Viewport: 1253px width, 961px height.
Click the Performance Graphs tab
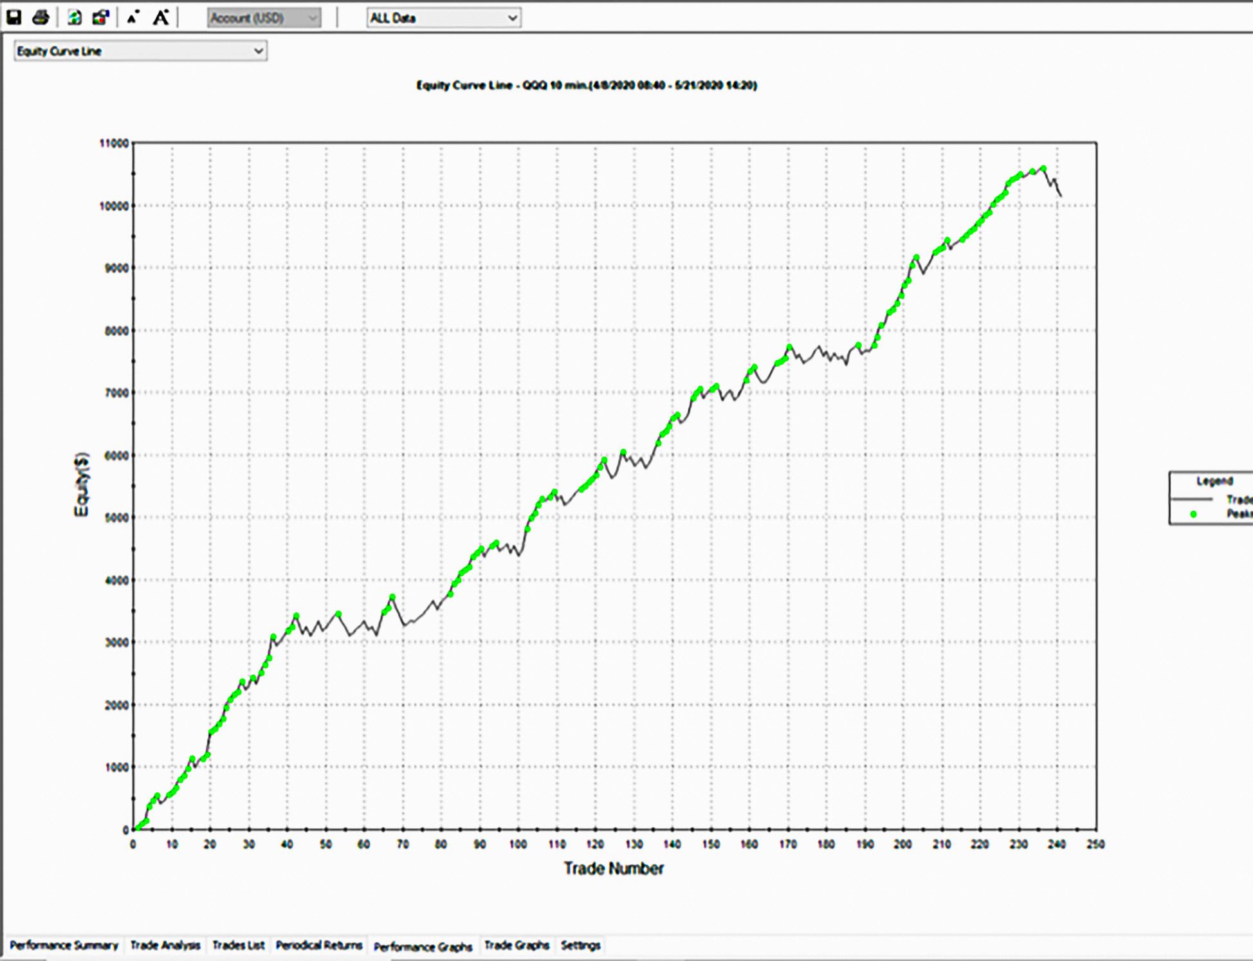[x=423, y=947]
